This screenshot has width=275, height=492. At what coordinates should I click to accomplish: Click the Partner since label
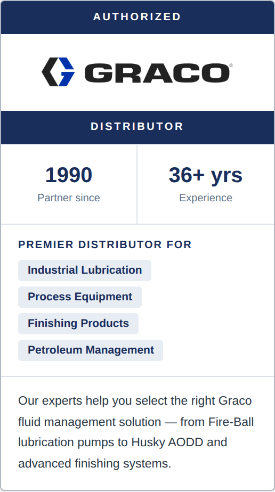coord(69,198)
